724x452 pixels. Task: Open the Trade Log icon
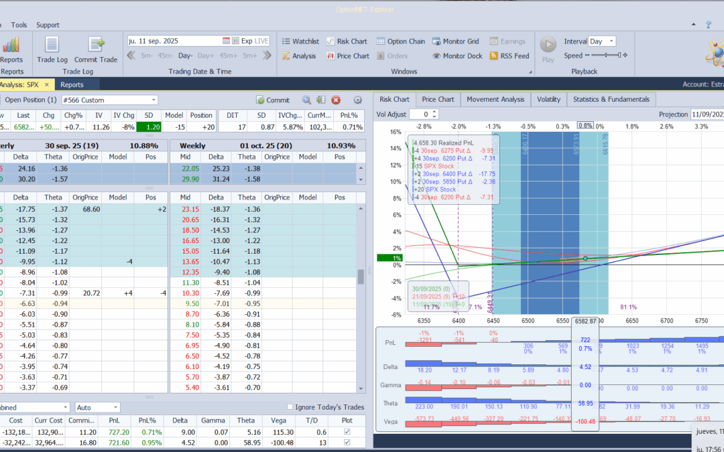click(x=52, y=45)
